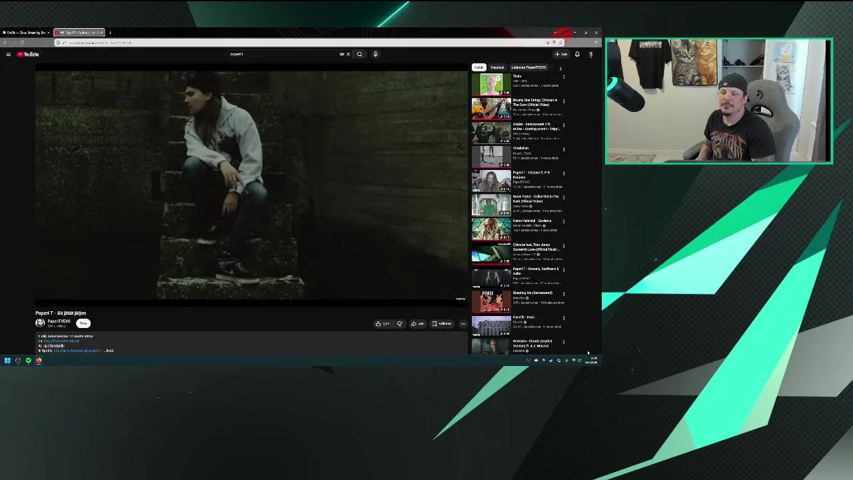The width and height of the screenshot is (853, 480).
Task: Click the browser back arrow
Action: [6, 43]
